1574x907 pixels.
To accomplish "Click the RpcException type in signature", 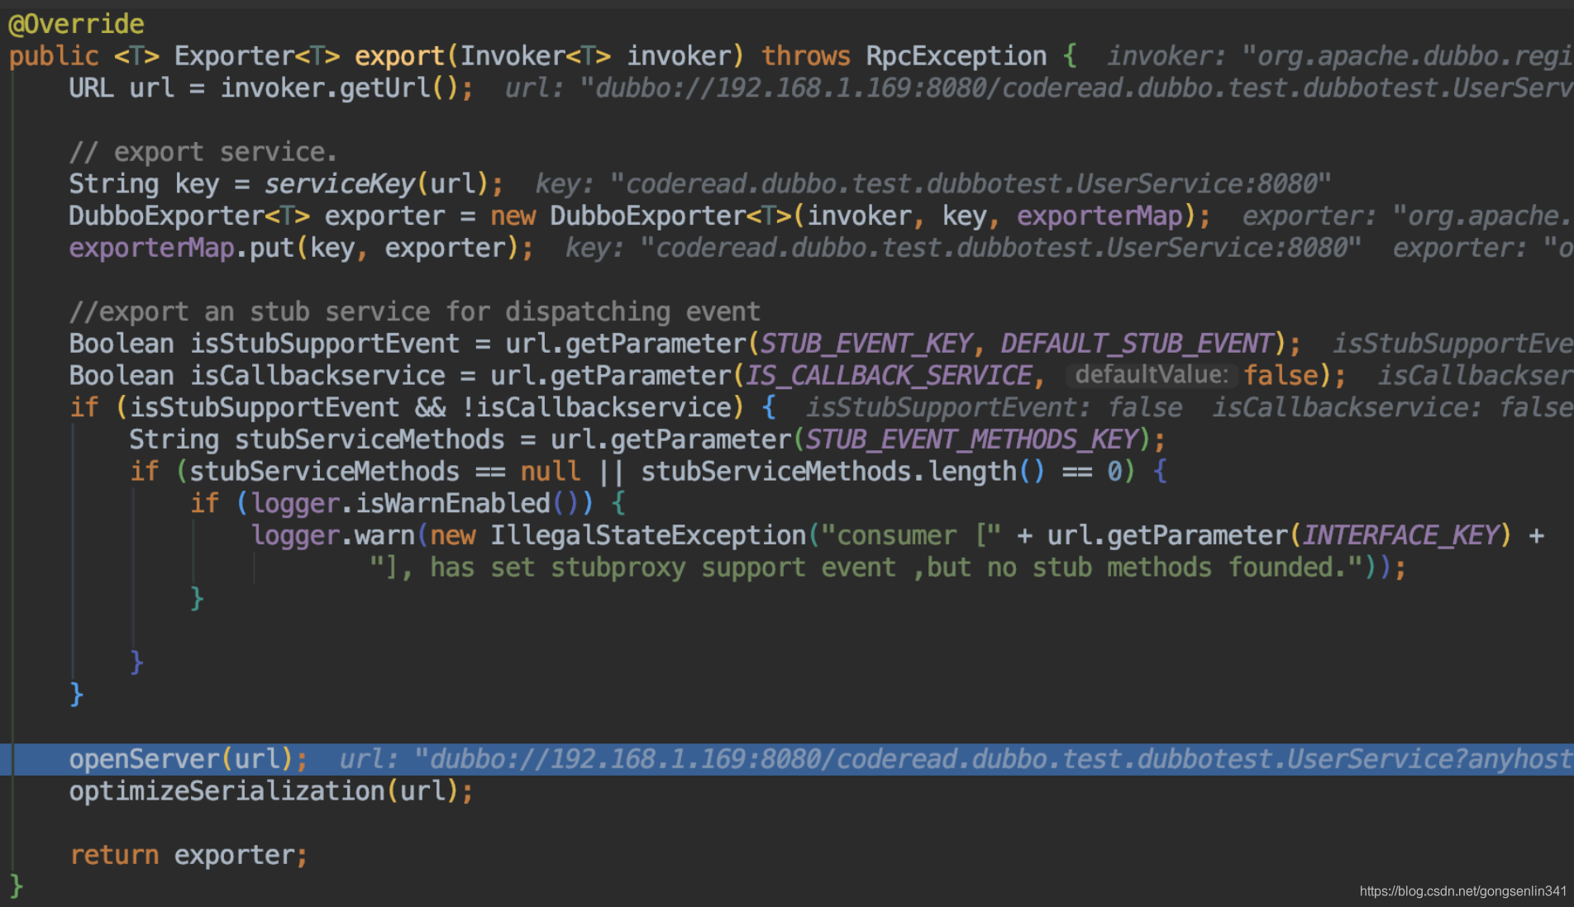I will [x=956, y=56].
